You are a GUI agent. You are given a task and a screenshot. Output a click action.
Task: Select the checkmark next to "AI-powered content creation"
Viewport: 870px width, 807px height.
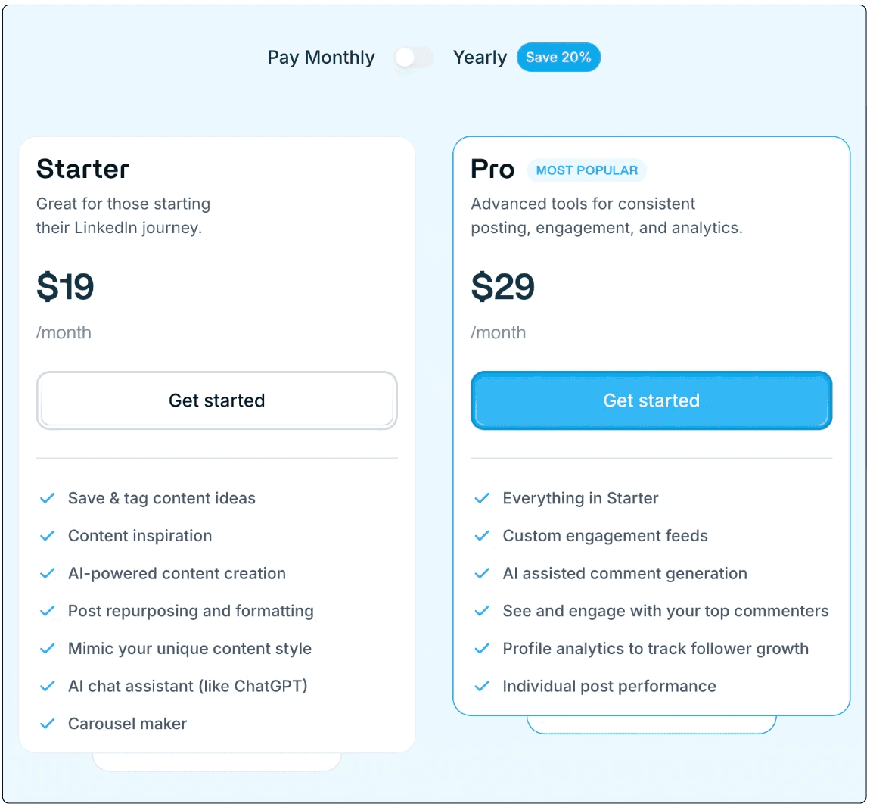[x=47, y=574]
